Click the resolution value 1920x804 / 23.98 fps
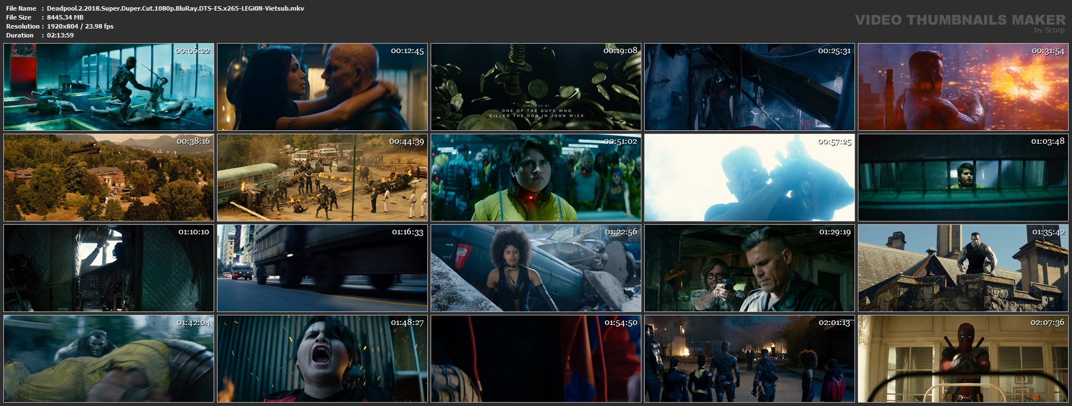The width and height of the screenshot is (1072, 406). click(80, 26)
